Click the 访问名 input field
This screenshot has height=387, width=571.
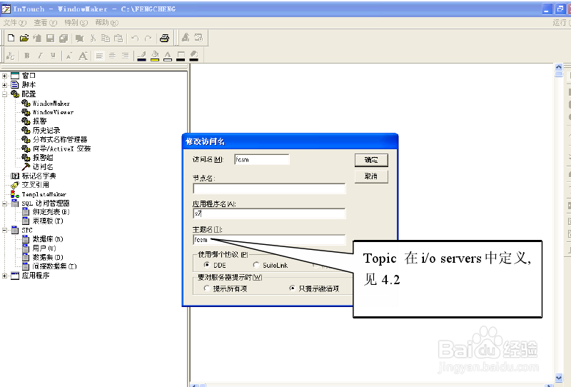pyautogui.click(x=262, y=159)
